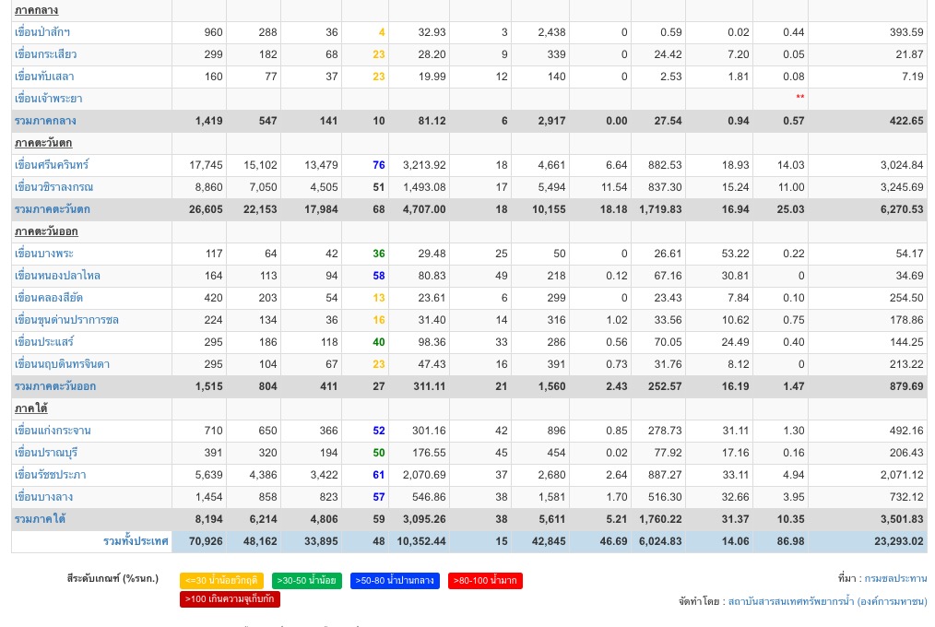Select the รวมภาคกลาง summary row label
The image size is (935, 627).
pyautogui.click(x=45, y=121)
